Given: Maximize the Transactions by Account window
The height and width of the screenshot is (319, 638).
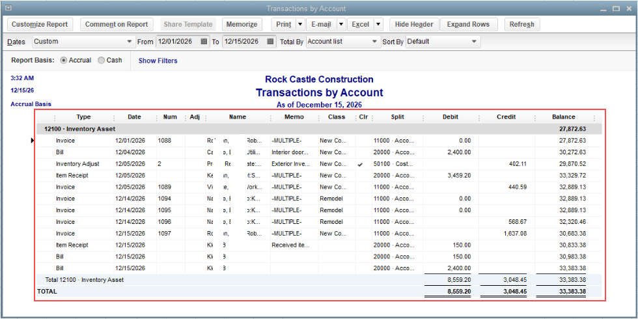Looking at the screenshot, I should [x=617, y=8].
